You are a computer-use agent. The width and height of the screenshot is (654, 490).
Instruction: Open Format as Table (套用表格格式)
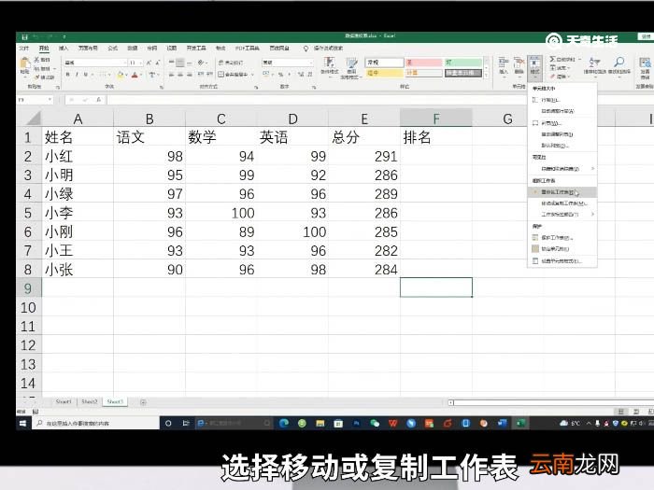pyautogui.click(x=351, y=68)
